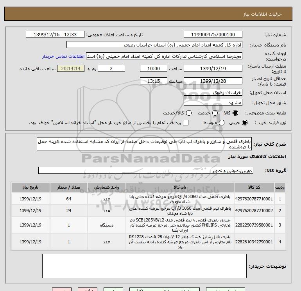Click the quantity cell showing 24
Image resolution: width=301 pixels, height=291 pixels.
pos(69,211)
